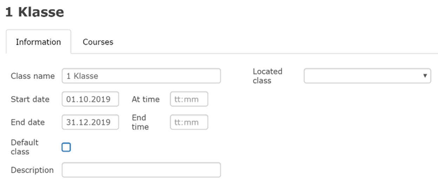Click into the Description text field
This screenshot has width=438, height=186.
pyautogui.click(x=141, y=170)
